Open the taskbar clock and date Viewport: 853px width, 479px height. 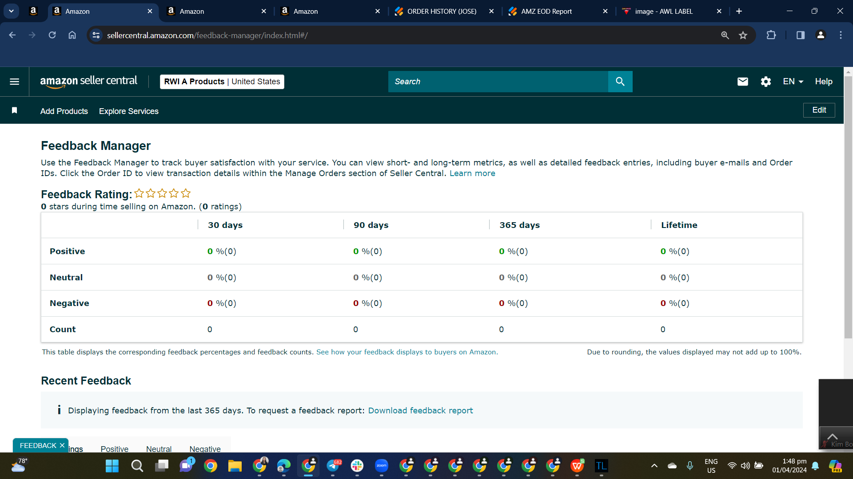coord(789,466)
